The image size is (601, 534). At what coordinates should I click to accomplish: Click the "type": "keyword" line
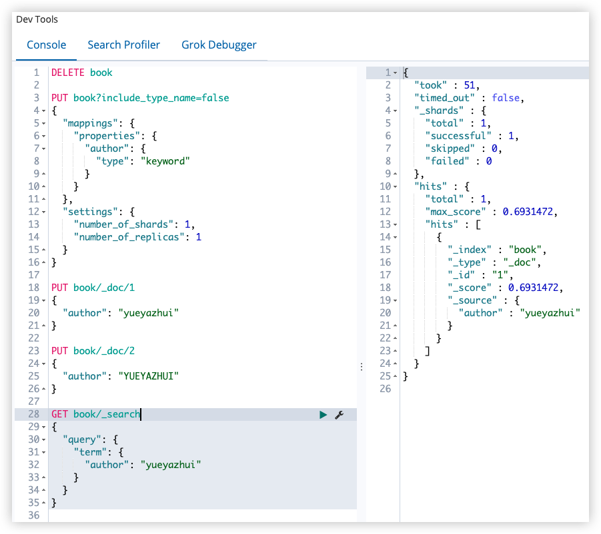(143, 161)
